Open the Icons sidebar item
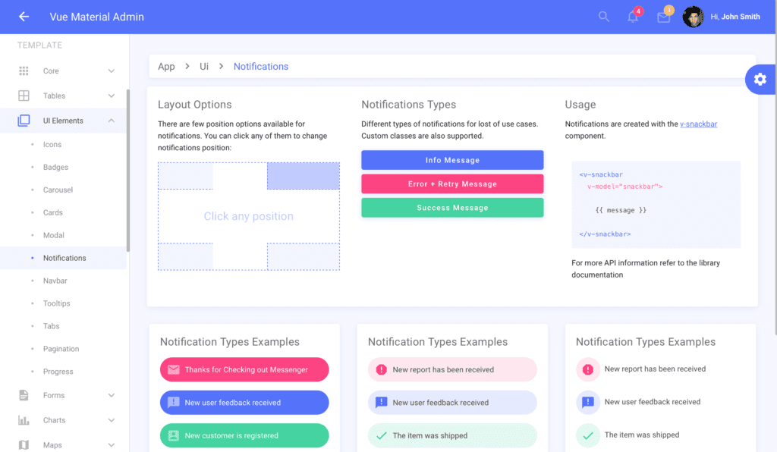The width and height of the screenshot is (777, 452). pyautogui.click(x=64, y=145)
